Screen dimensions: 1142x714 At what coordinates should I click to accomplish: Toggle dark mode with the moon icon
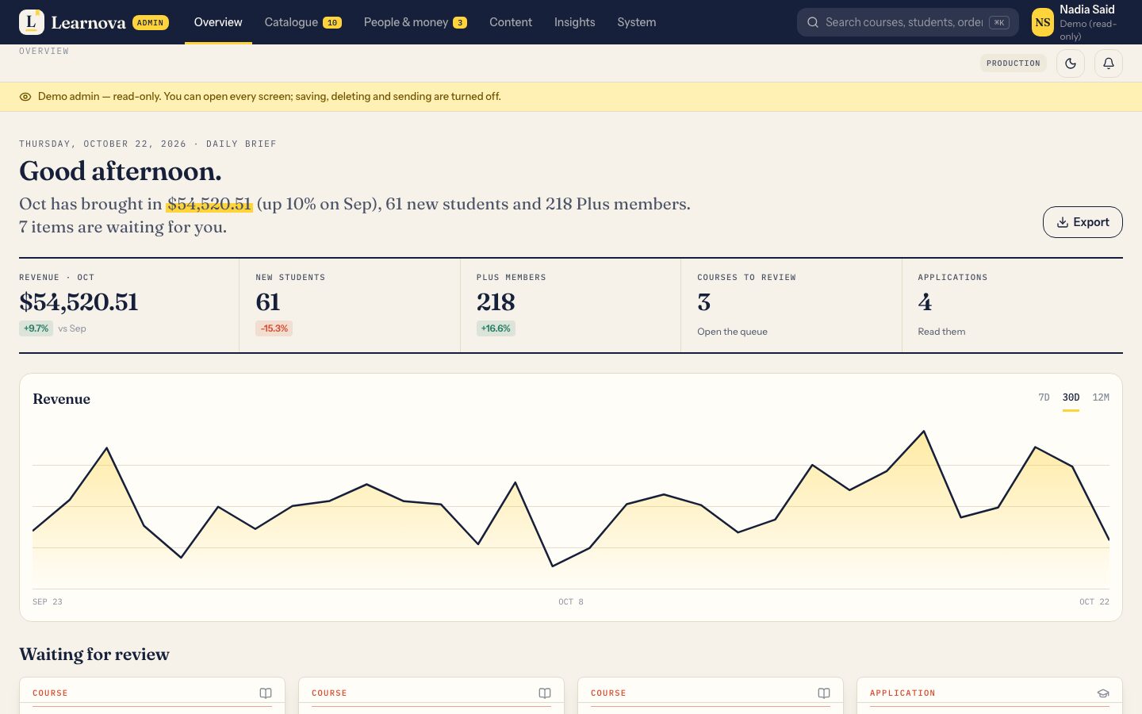(x=1071, y=63)
